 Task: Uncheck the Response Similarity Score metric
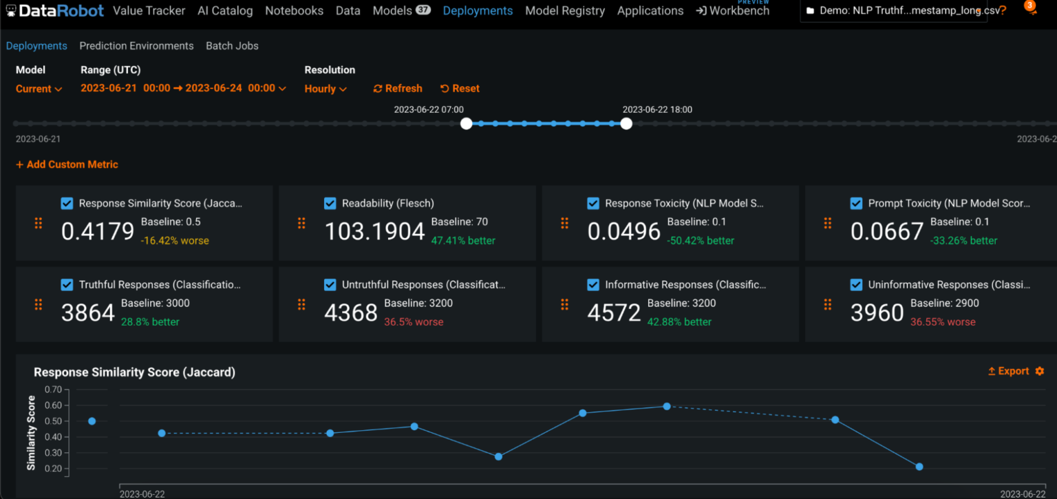67,203
